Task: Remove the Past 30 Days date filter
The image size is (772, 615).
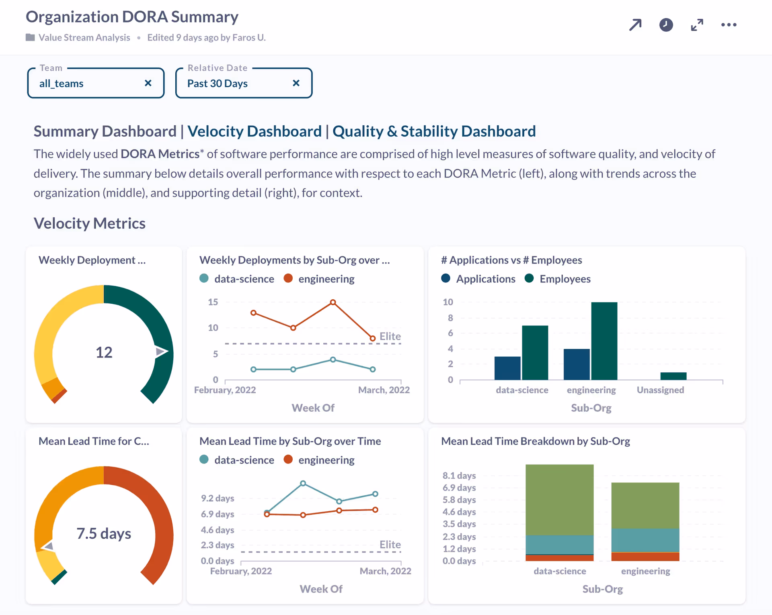Action: coord(296,83)
